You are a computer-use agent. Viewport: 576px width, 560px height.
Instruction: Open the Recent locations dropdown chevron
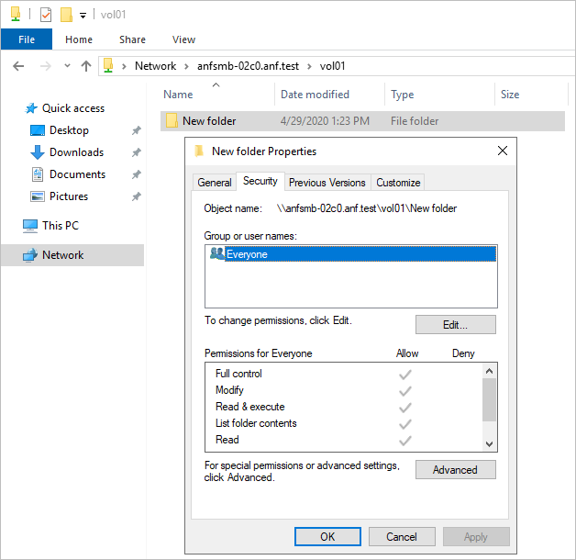pyautogui.click(x=67, y=66)
